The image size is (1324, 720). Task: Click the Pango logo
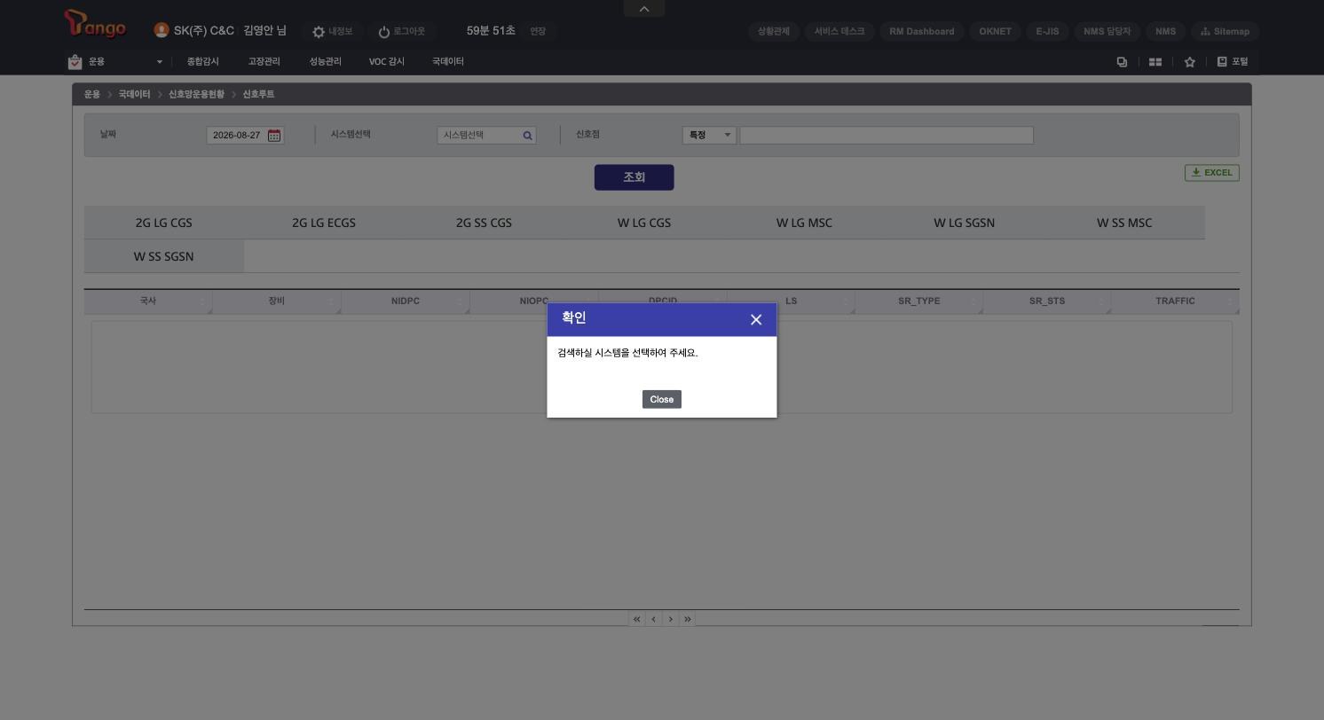[96, 25]
